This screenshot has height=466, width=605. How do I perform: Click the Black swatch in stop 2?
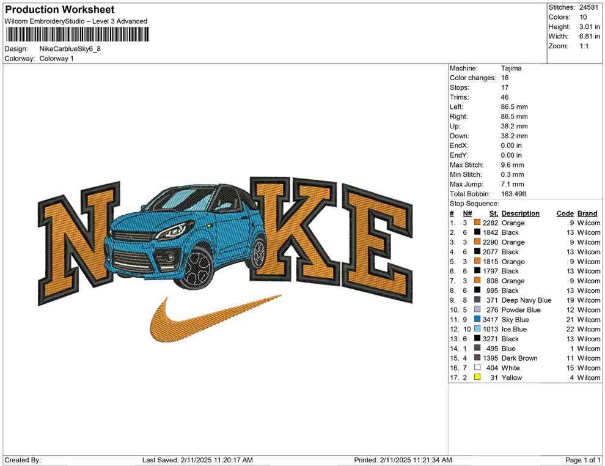(477, 232)
